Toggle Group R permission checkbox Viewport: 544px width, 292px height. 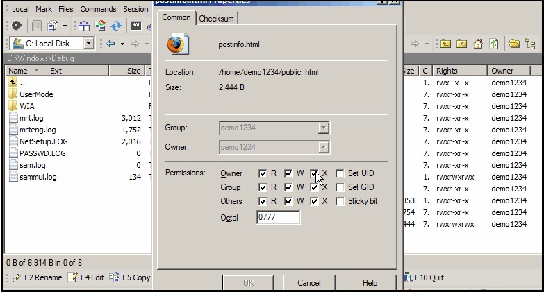click(263, 187)
